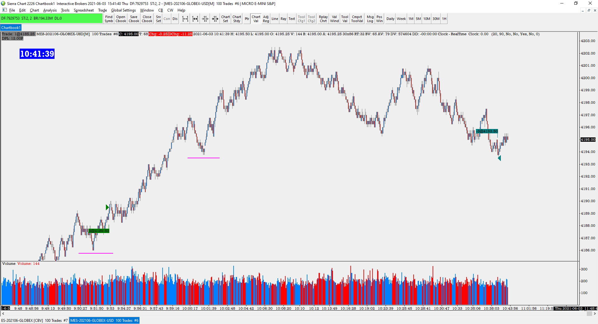Click the 3@4189.50 buy order label
598x324 pixels.
[99, 231]
